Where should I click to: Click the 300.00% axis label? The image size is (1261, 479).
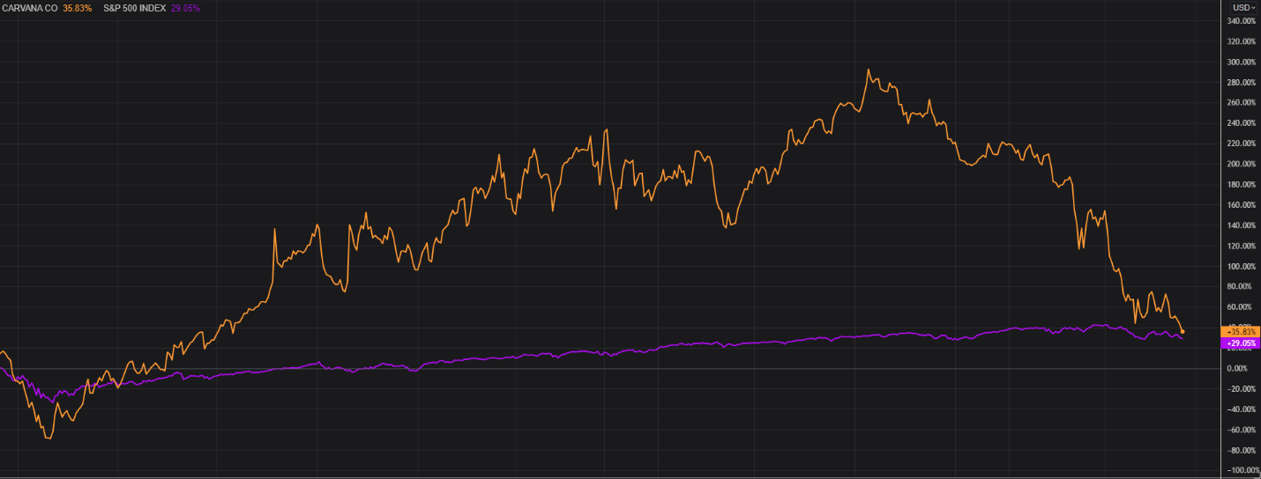(x=1242, y=63)
